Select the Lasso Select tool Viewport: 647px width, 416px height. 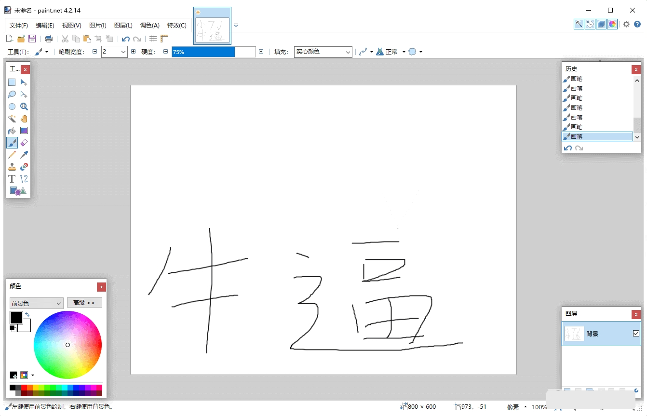click(x=12, y=94)
